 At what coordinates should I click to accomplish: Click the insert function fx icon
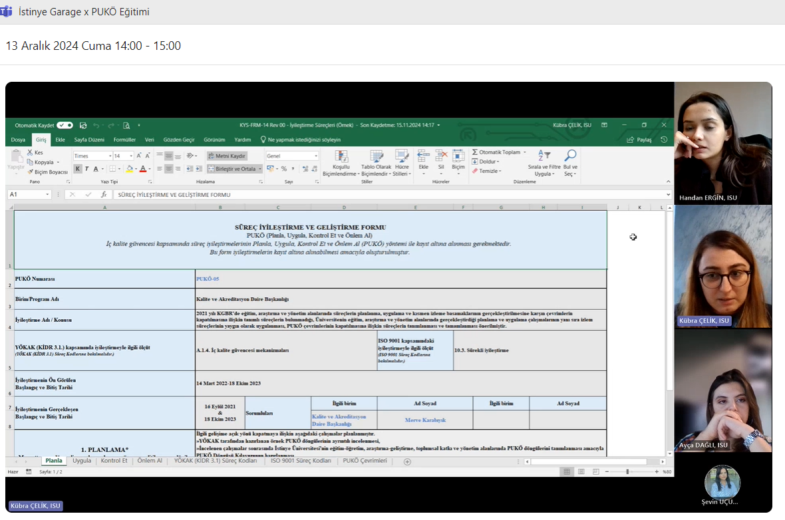click(x=104, y=195)
